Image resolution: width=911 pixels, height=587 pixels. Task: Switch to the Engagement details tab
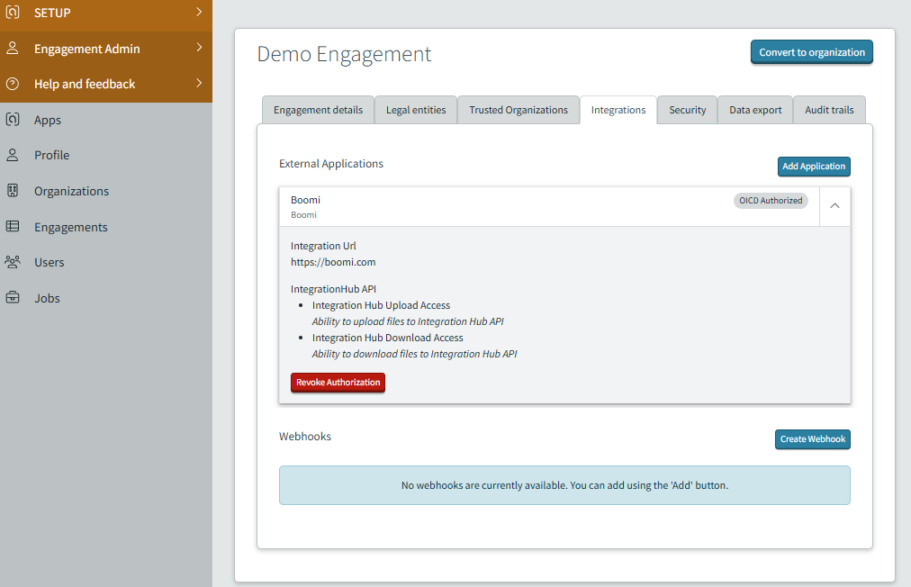pos(318,110)
